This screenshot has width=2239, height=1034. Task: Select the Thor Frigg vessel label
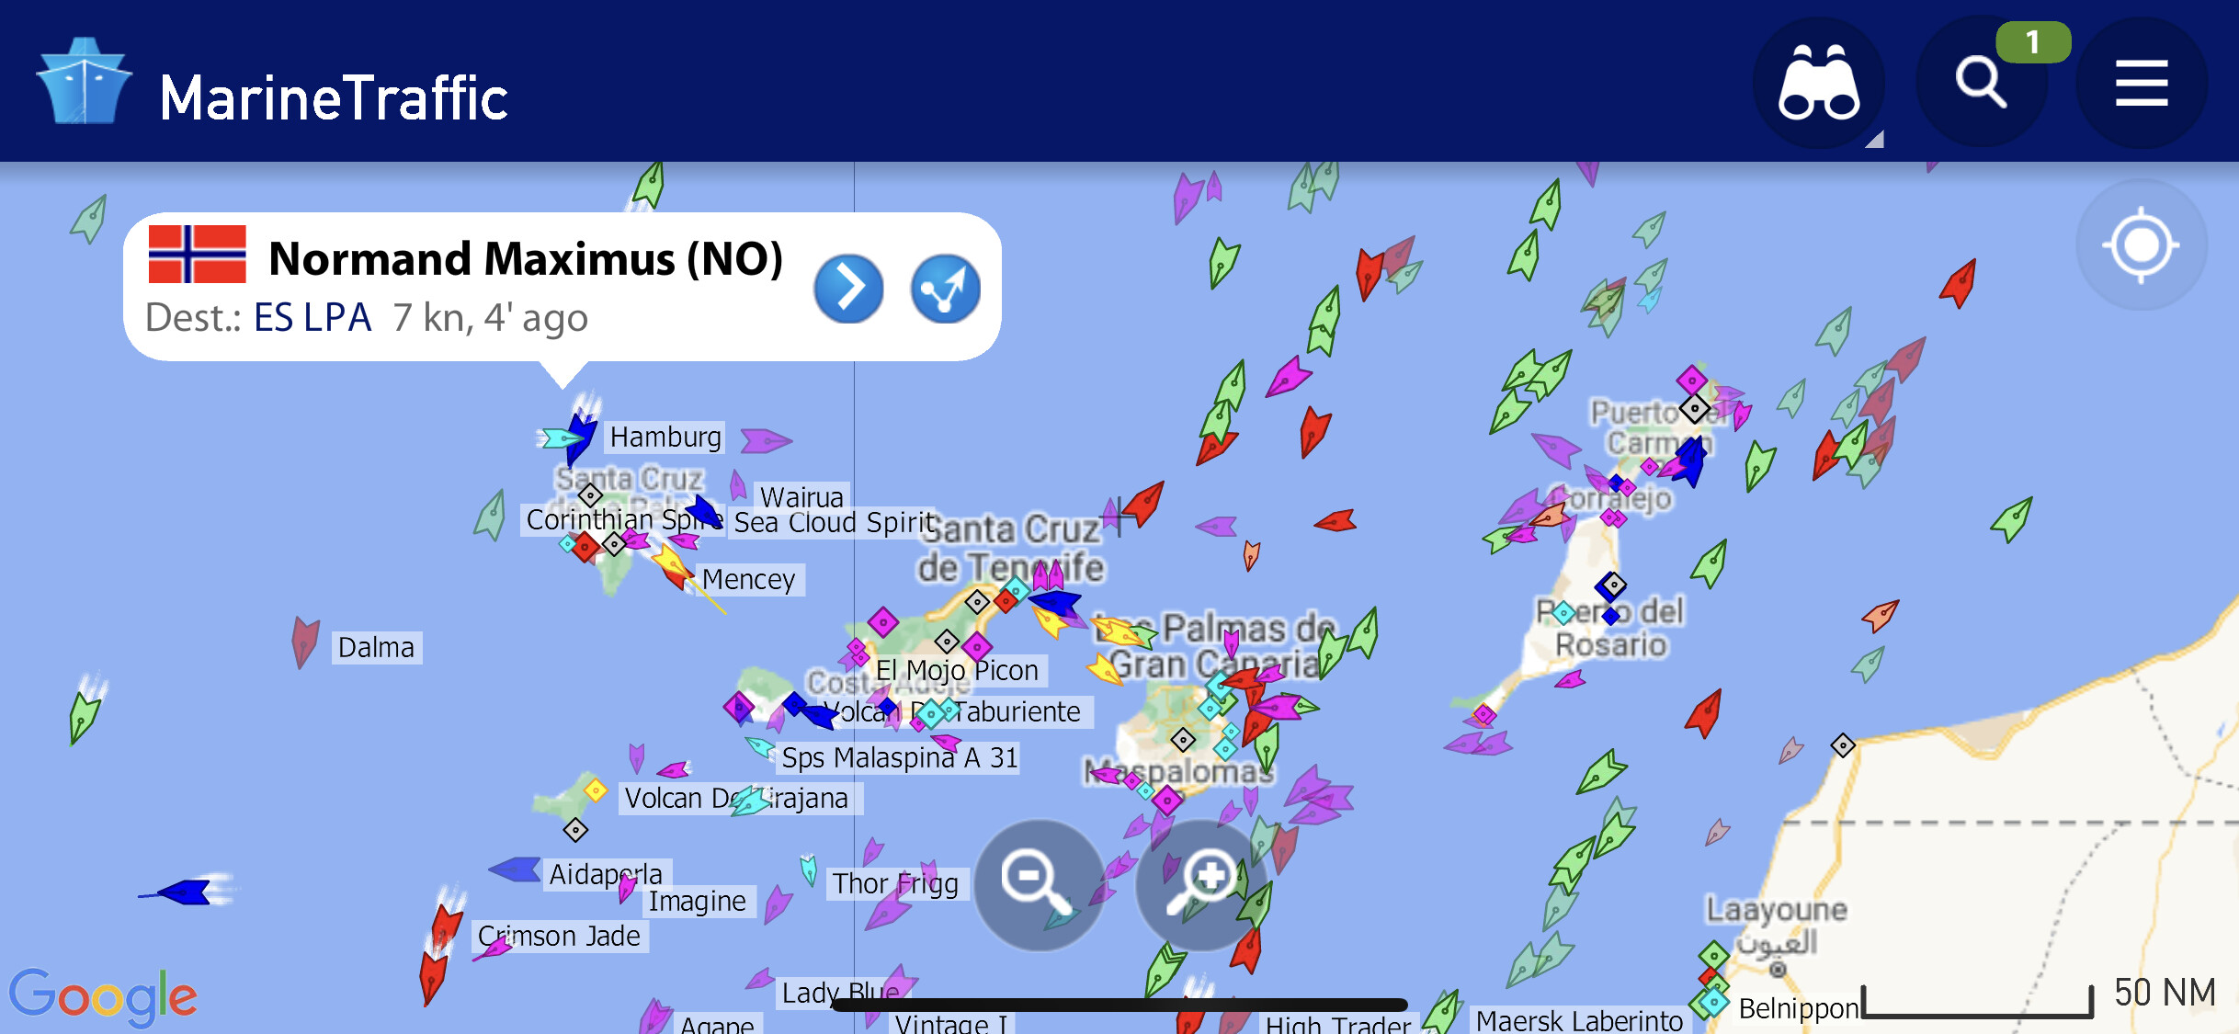[x=895, y=884]
